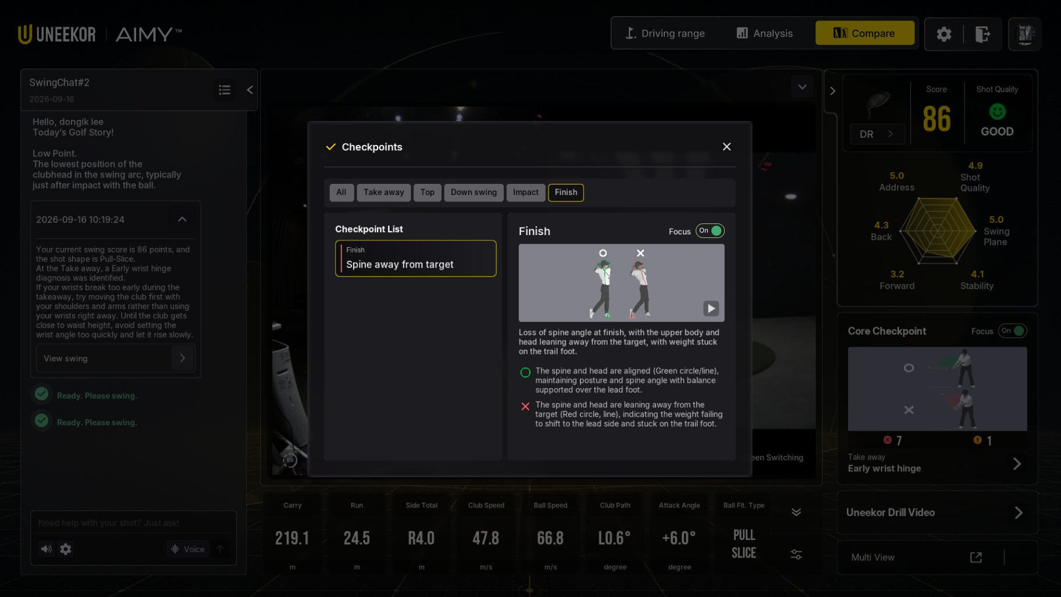The image size is (1061, 597).
Task: Click the Ball Speed 66.8 value
Action: [550, 538]
